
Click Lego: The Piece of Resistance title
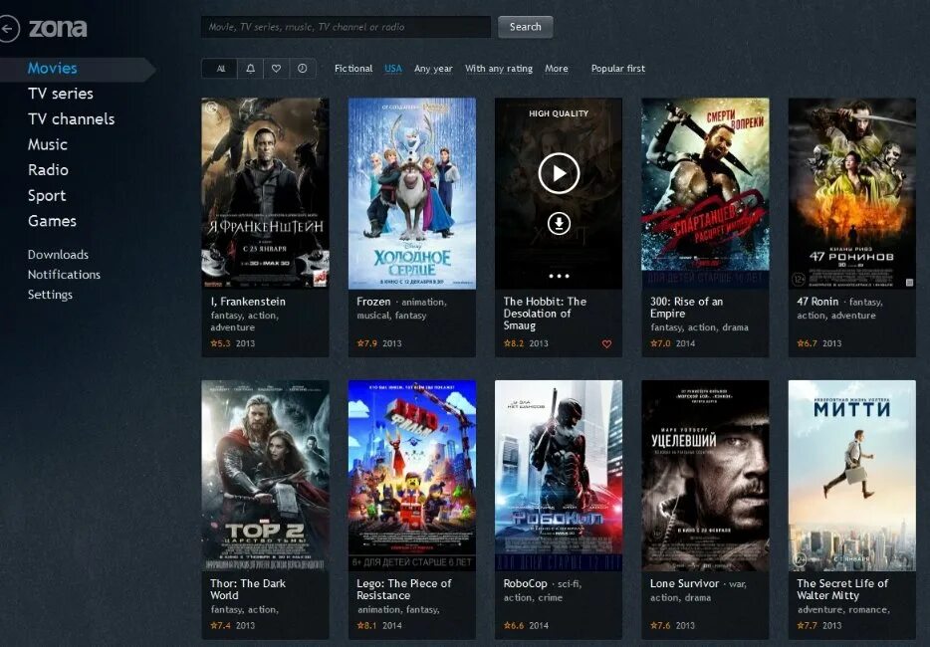[x=404, y=589]
